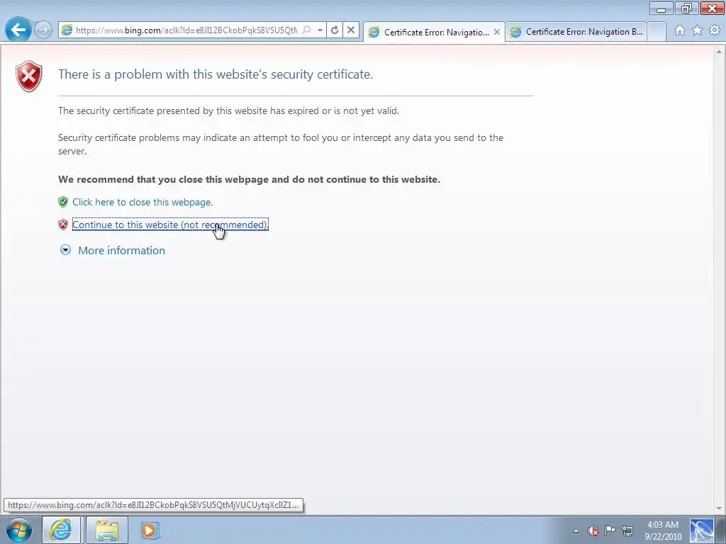The width and height of the screenshot is (726, 544).
Task: Click the heading about website's security certificate
Action: pyautogui.click(x=216, y=74)
